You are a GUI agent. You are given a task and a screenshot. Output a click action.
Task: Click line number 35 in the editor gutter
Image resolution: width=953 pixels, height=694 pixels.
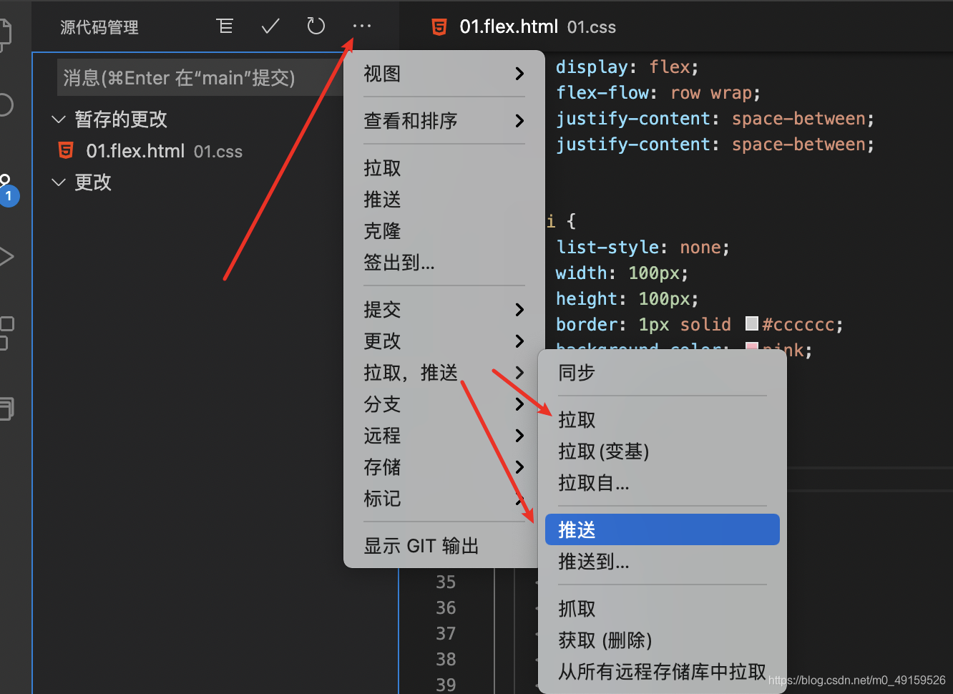point(446,582)
